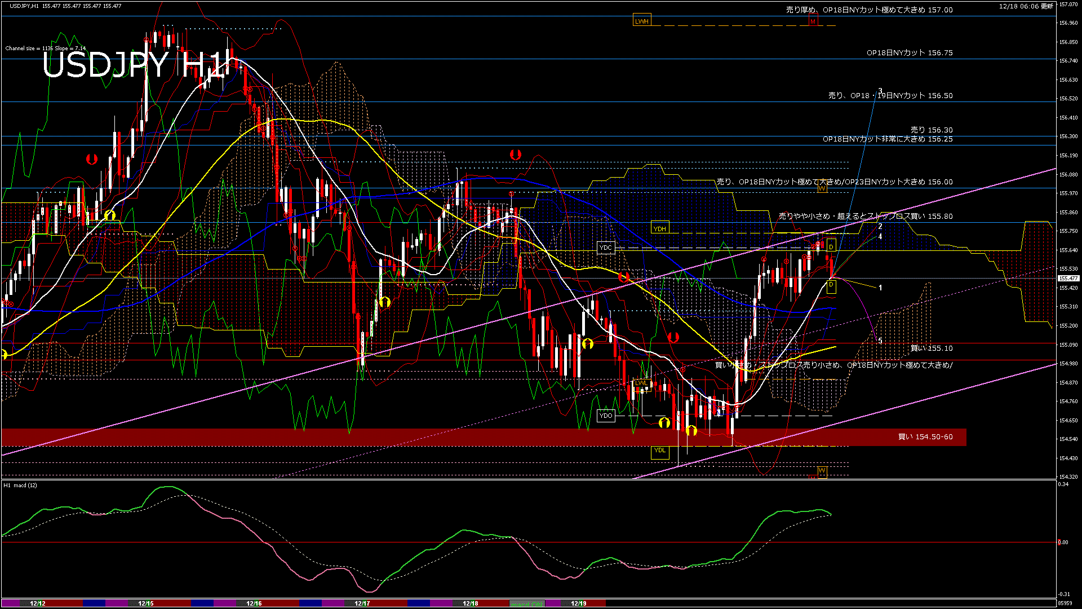Click the YDL yesterday-low label box
This screenshot has height=609, width=1082.
tap(660, 451)
